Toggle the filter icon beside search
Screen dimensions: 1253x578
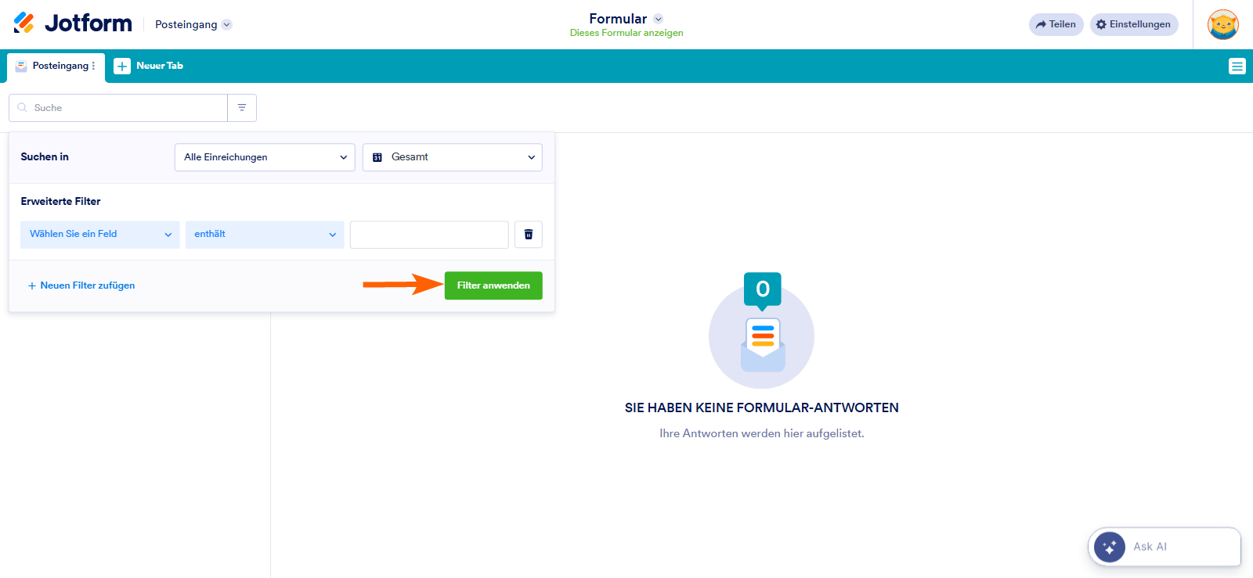click(x=242, y=108)
